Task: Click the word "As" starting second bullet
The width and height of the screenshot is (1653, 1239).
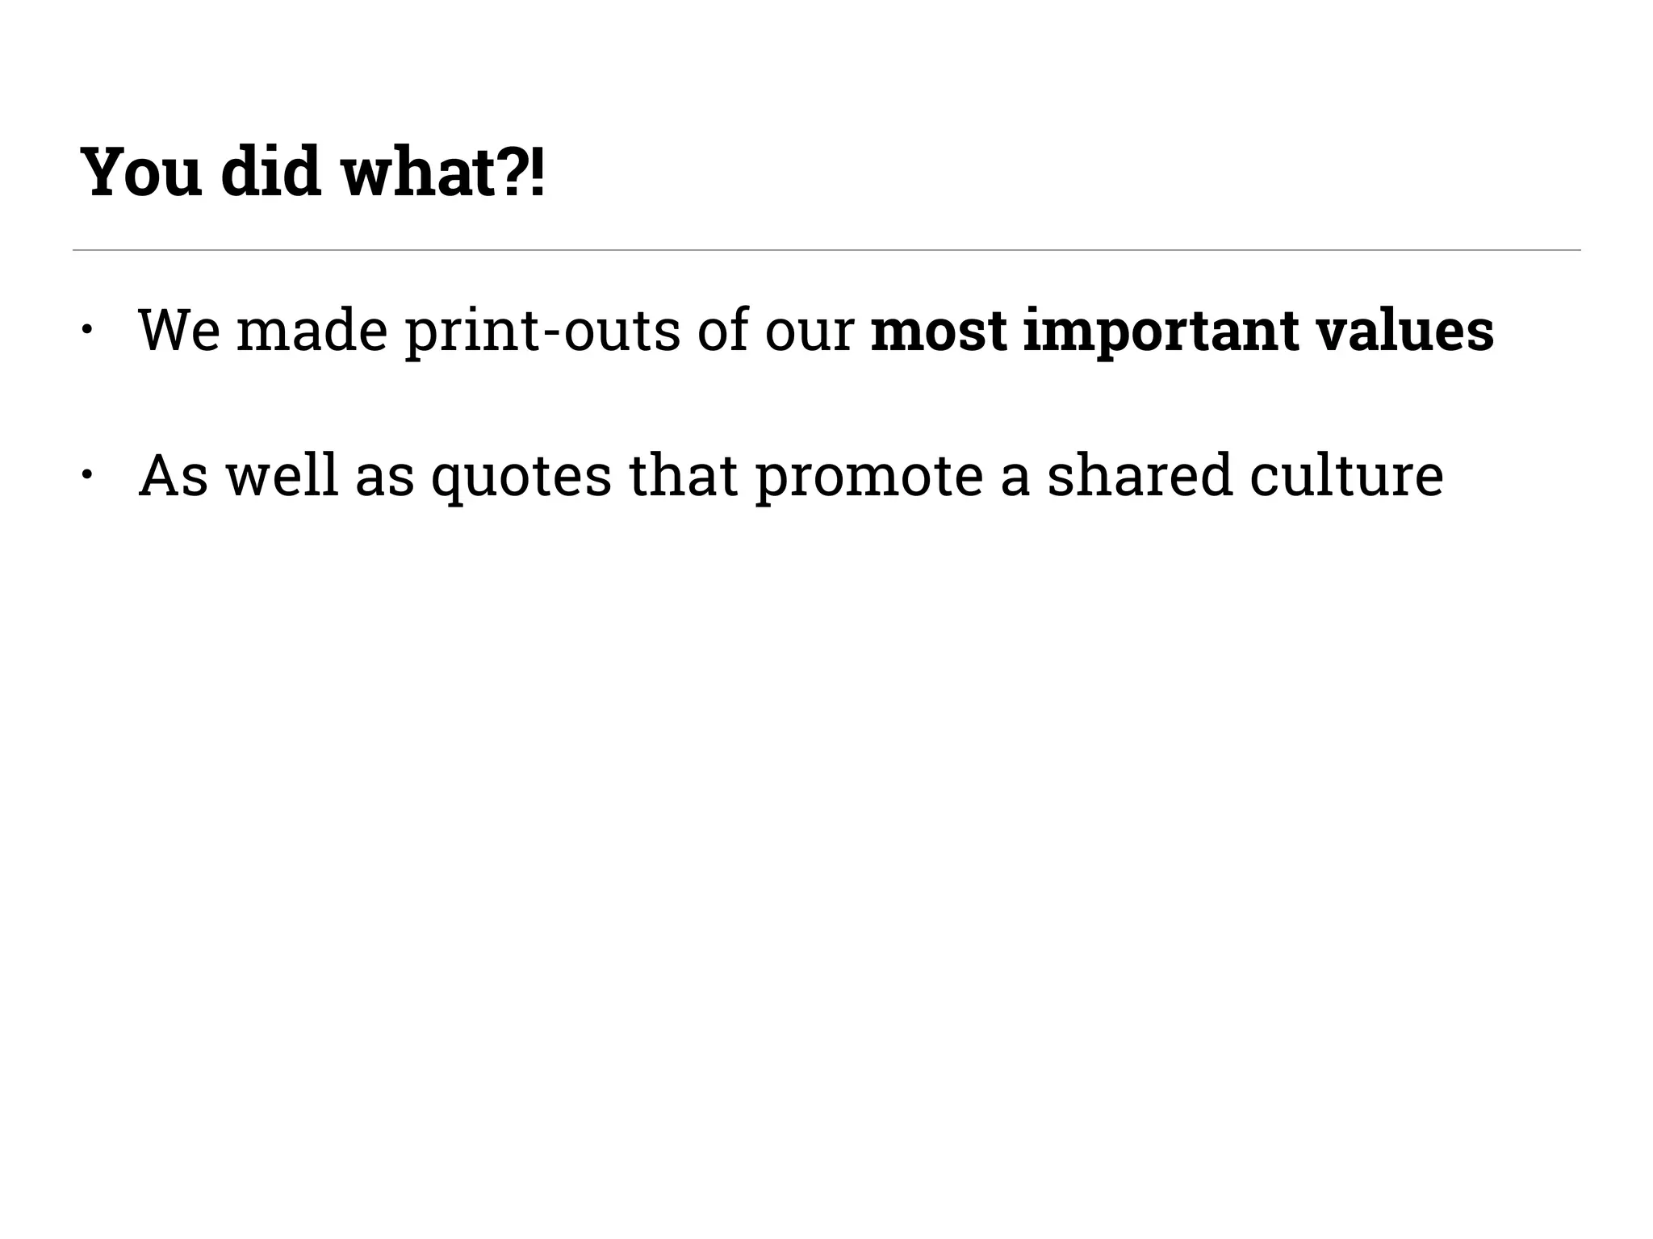Action: 174,476
